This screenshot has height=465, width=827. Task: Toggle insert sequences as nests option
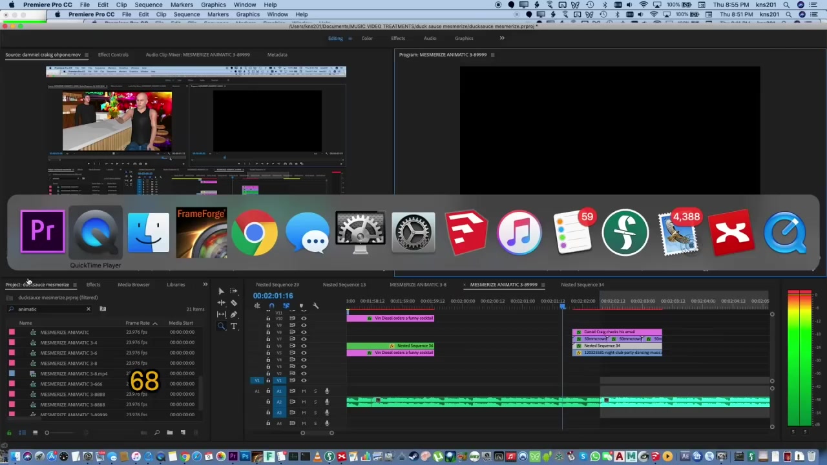257,305
